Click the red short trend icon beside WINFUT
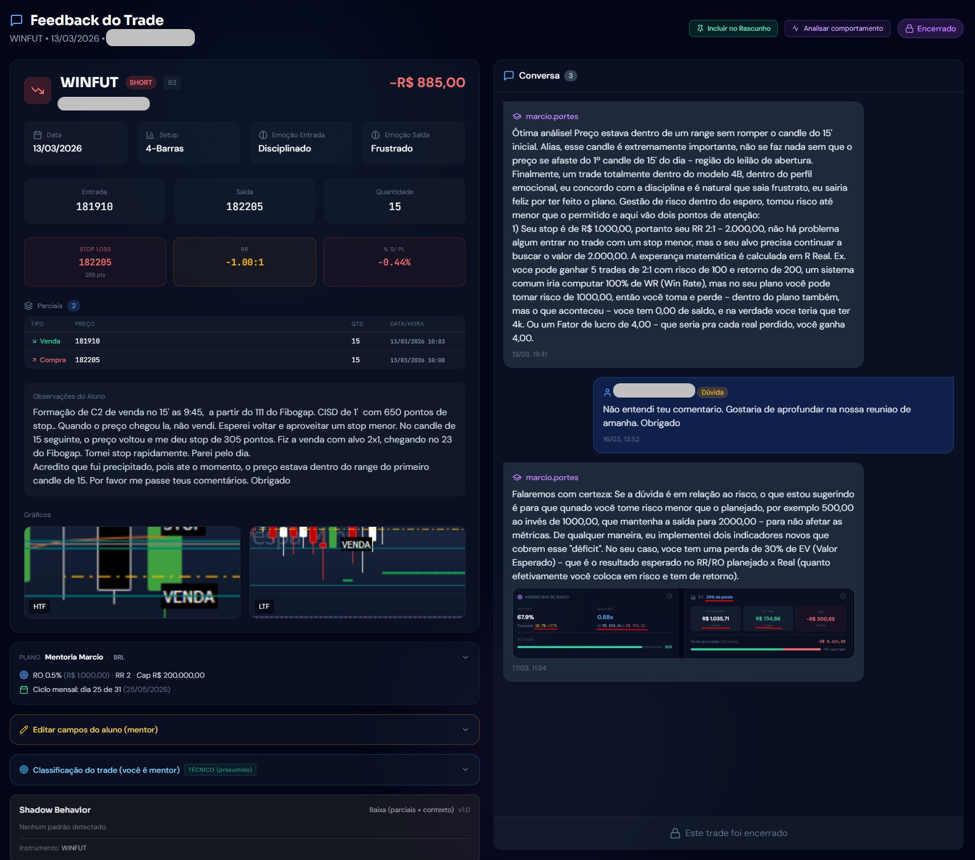Screen dimensions: 975x860 38,91
